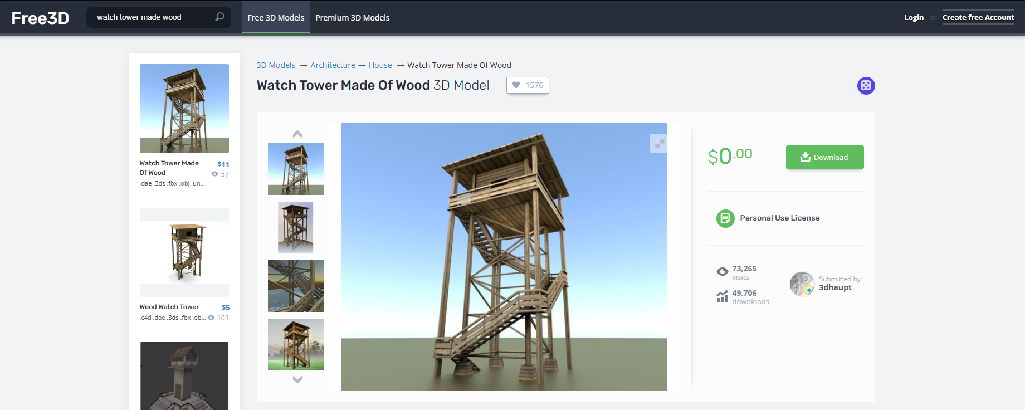Go to 3D Models breadcrumb
This screenshot has width=1025, height=410.
276,65
